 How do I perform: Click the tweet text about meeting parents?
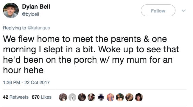(x=91, y=54)
